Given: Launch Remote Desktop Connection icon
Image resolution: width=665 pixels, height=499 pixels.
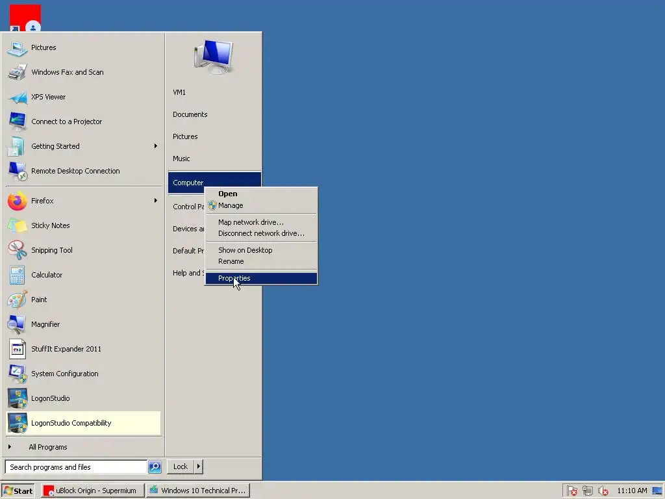Looking at the screenshot, I should (17, 171).
